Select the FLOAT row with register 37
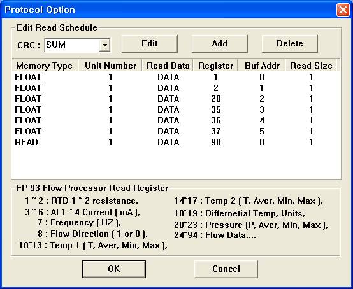 [176, 131]
